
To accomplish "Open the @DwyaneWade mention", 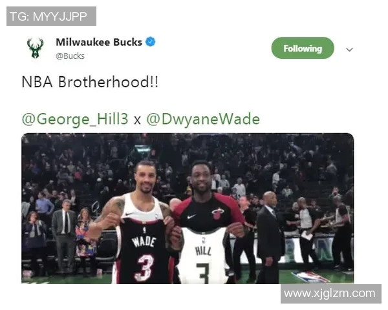I will [x=203, y=119].
